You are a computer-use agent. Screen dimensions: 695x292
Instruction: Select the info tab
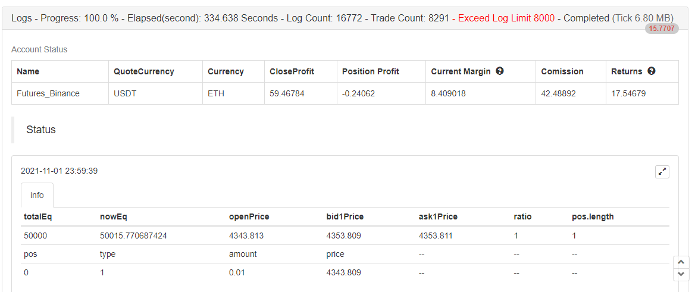click(37, 195)
